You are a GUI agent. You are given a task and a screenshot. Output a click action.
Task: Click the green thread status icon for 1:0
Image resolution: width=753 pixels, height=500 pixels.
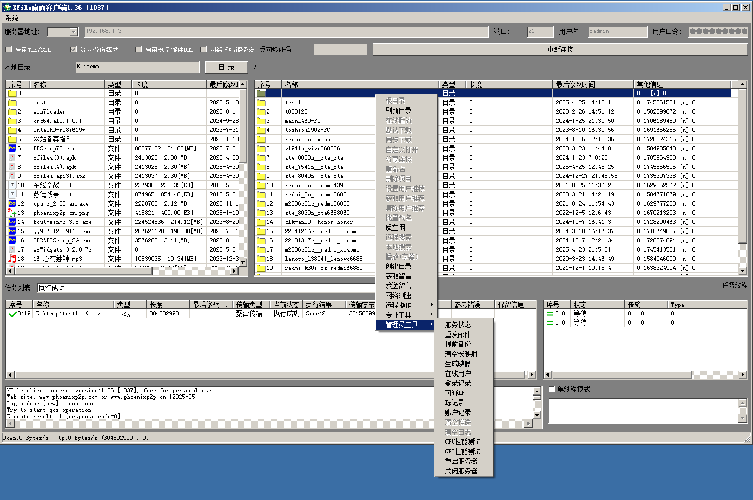(x=550, y=323)
